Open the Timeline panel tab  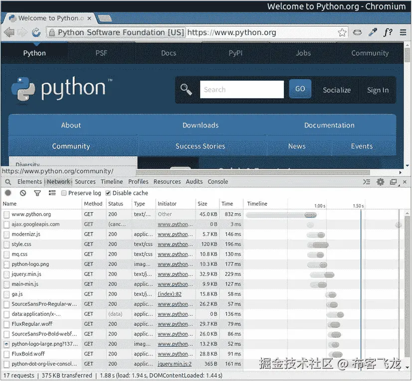[x=112, y=182]
